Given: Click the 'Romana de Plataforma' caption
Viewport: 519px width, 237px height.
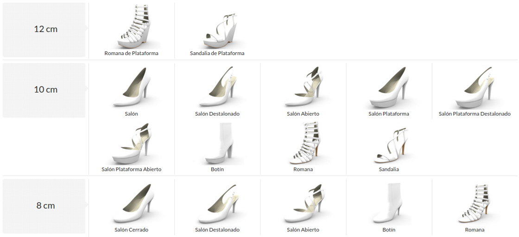Looking at the screenshot, I should [132, 53].
